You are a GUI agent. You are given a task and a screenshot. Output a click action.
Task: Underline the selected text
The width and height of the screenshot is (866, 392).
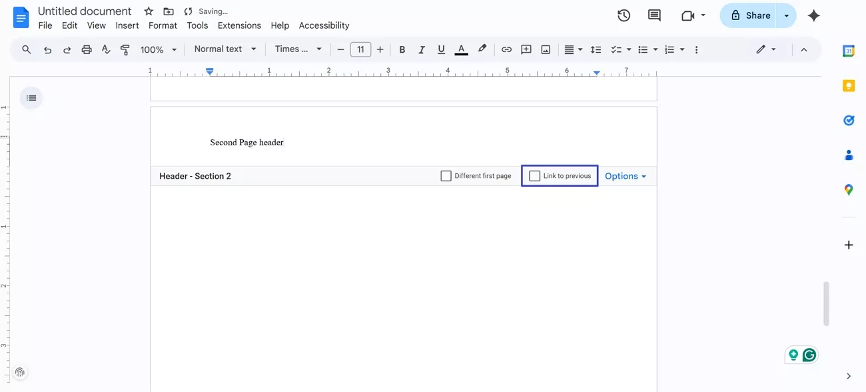(441, 49)
